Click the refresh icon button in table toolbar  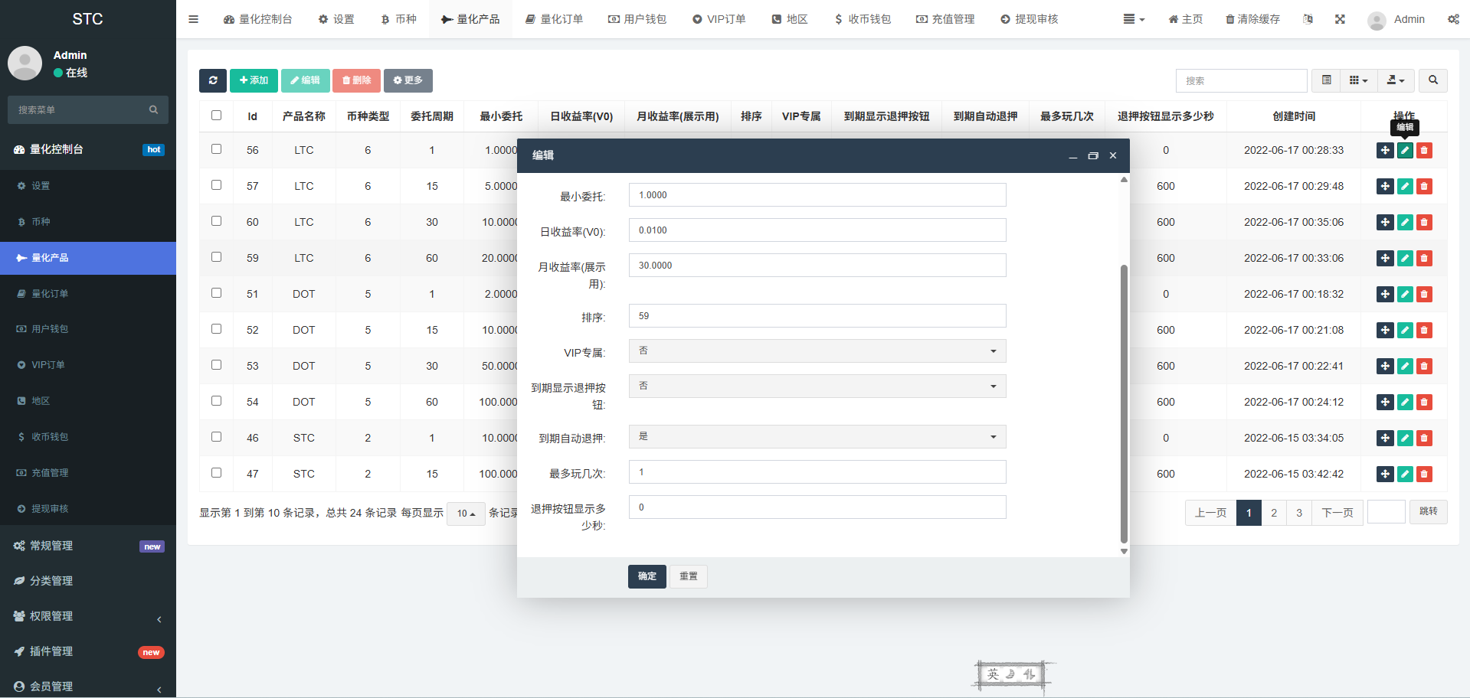[213, 80]
